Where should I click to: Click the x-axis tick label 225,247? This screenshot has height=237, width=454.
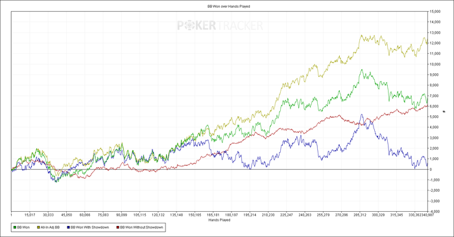(287, 215)
